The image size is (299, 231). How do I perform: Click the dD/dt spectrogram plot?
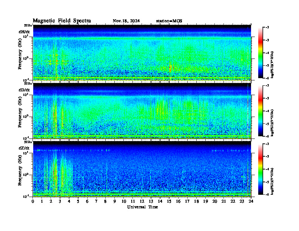click(x=142, y=111)
